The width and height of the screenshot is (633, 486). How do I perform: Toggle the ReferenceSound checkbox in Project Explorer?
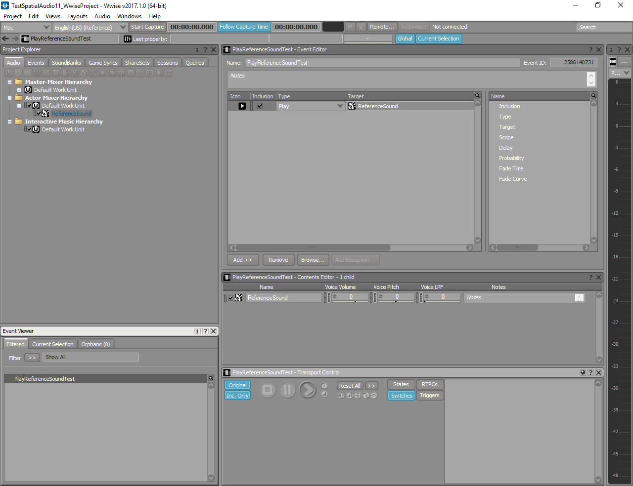pos(39,114)
